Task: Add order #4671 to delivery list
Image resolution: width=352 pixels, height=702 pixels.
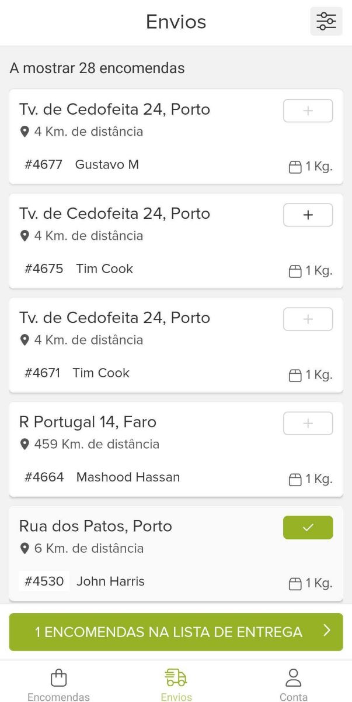Action: (308, 319)
